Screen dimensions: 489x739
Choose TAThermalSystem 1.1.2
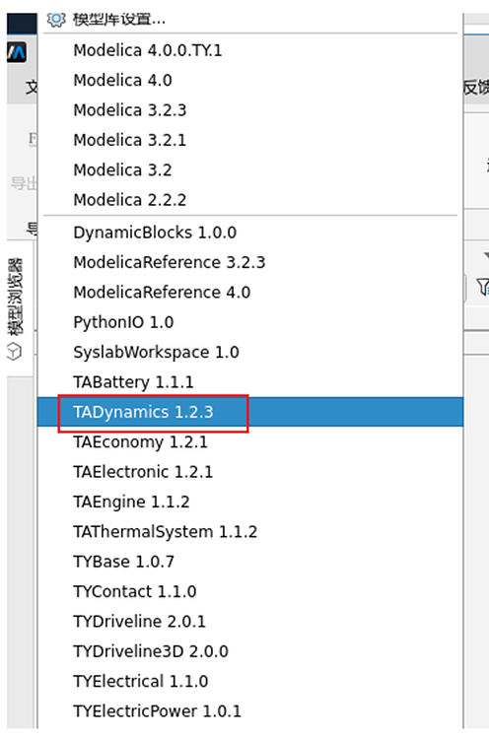coord(250,532)
